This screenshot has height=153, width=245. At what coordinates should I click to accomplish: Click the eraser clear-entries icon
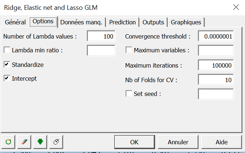point(25,142)
